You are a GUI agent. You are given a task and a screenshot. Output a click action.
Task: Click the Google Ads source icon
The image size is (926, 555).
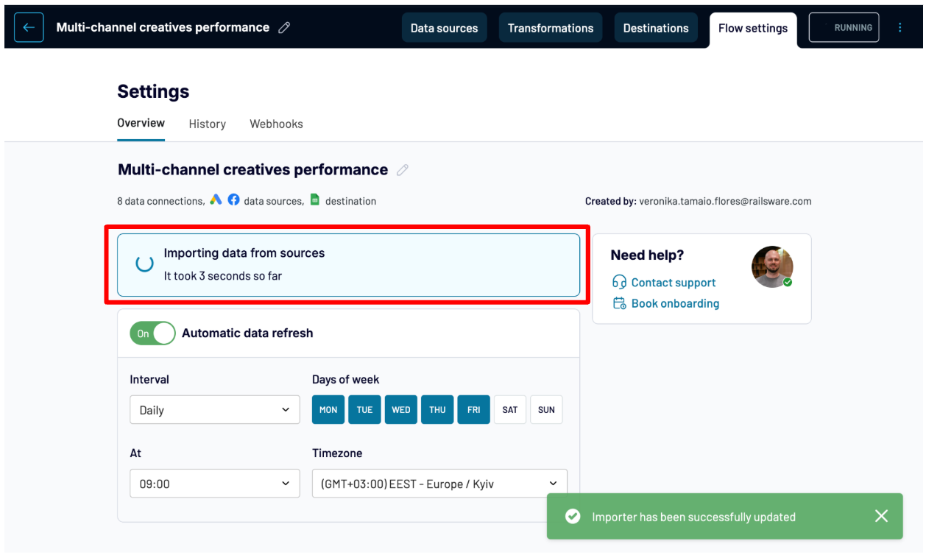coord(216,199)
